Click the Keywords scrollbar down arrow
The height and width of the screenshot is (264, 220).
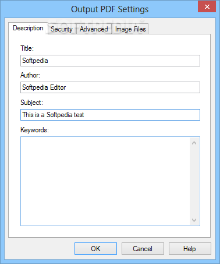[x=194, y=220]
